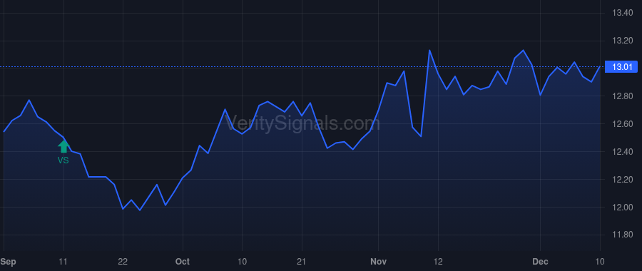This screenshot has width=642, height=271.
Task: Click the Nov date axis label
Action: click(378, 262)
